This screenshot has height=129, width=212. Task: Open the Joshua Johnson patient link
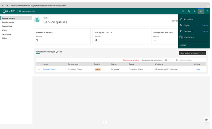[49, 69]
